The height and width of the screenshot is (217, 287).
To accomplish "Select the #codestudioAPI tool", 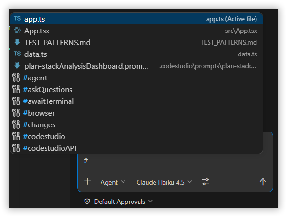I will click(x=136, y=148).
